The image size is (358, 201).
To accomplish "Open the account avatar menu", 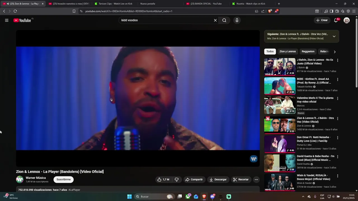I will [347, 20].
